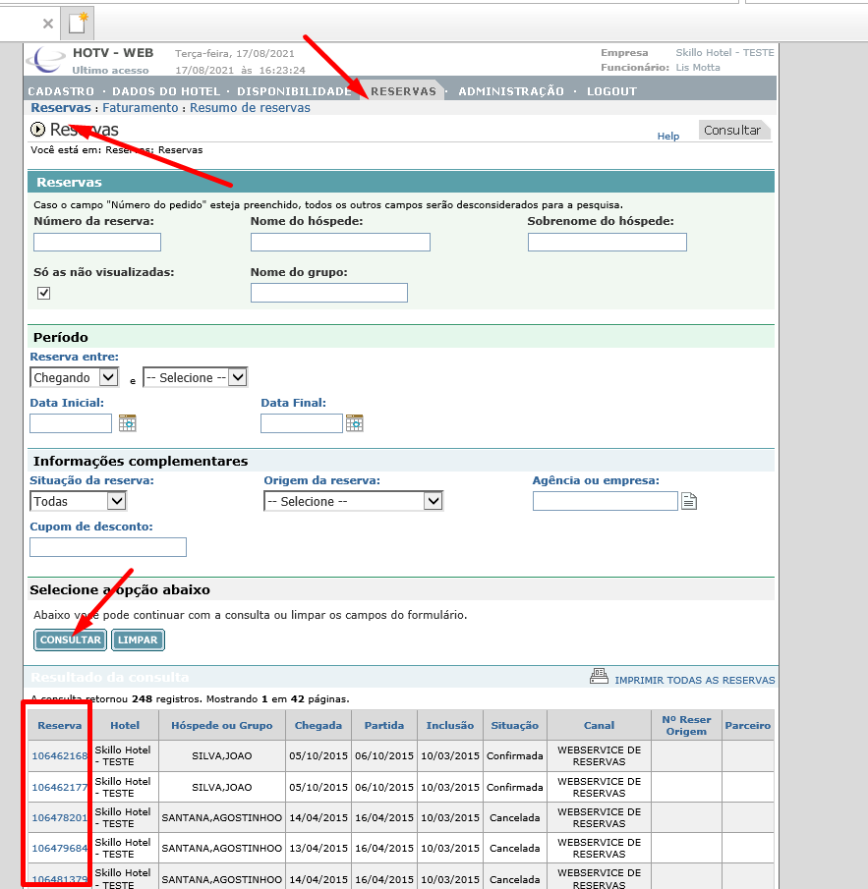Click 'Confirmada' status in first row
Viewport: 868px width, 889px height.
(x=514, y=755)
